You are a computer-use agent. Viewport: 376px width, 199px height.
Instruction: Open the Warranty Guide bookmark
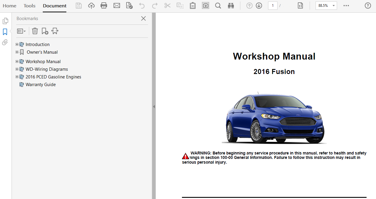tap(40, 85)
